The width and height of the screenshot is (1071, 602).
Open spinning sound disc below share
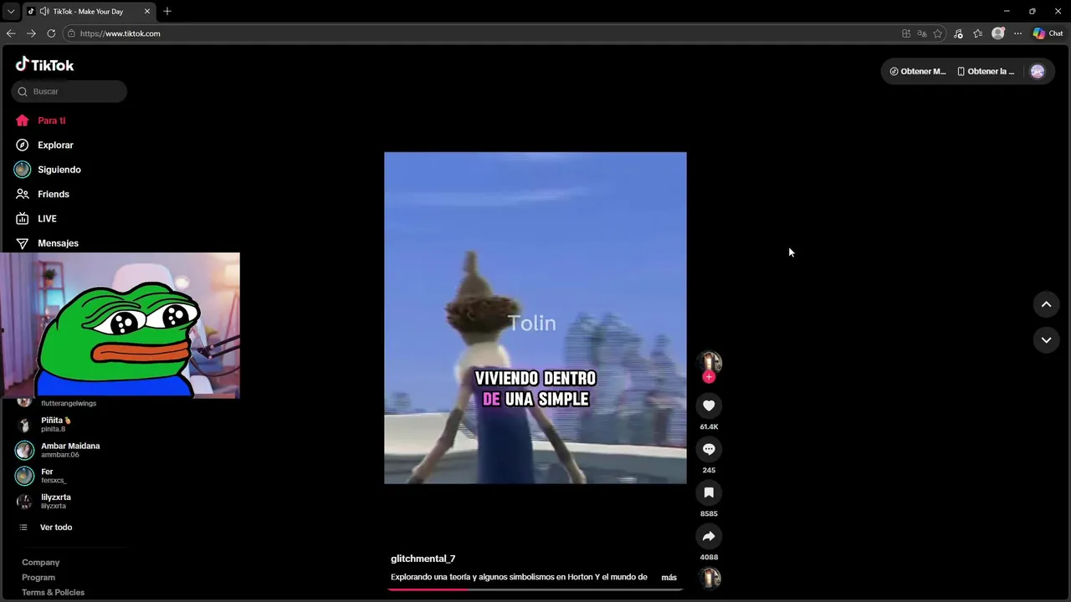(x=709, y=578)
